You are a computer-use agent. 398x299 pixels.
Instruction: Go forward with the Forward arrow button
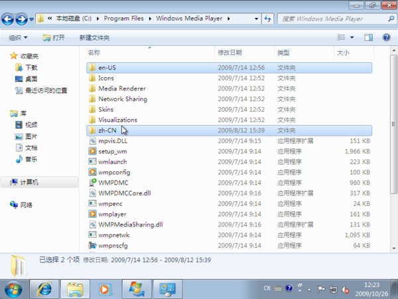[22, 19]
